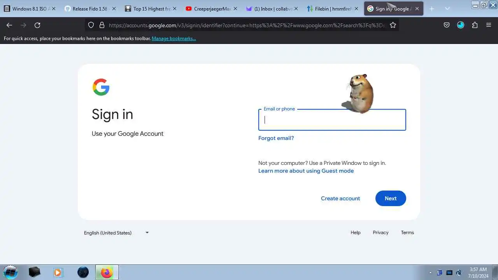Reload the current page

[37, 25]
